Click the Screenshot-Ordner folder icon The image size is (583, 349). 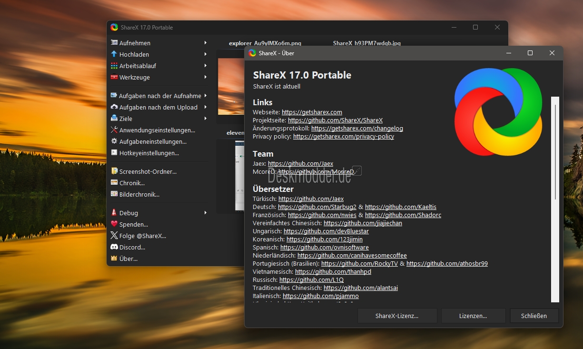114,171
